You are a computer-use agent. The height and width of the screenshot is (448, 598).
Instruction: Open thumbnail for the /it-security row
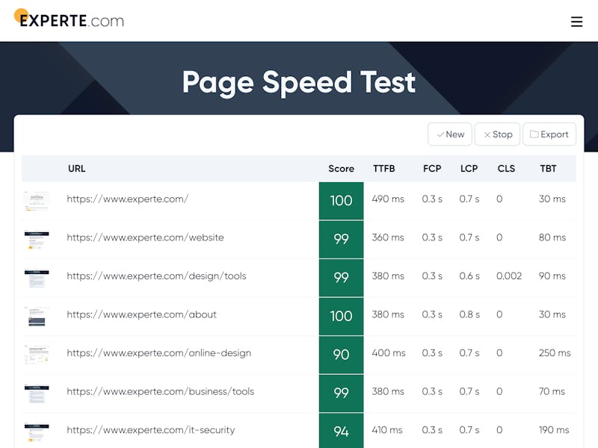point(37,432)
